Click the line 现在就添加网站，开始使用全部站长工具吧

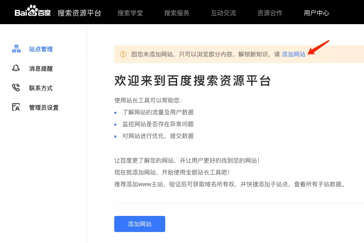click(172, 172)
